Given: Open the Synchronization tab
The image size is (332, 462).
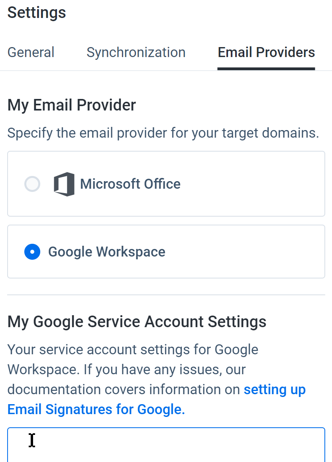Looking at the screenshot, I should pyautogui.click(x=136, y=52).
